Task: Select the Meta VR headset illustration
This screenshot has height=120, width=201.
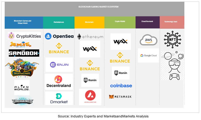Action: [x=172, y=65]
